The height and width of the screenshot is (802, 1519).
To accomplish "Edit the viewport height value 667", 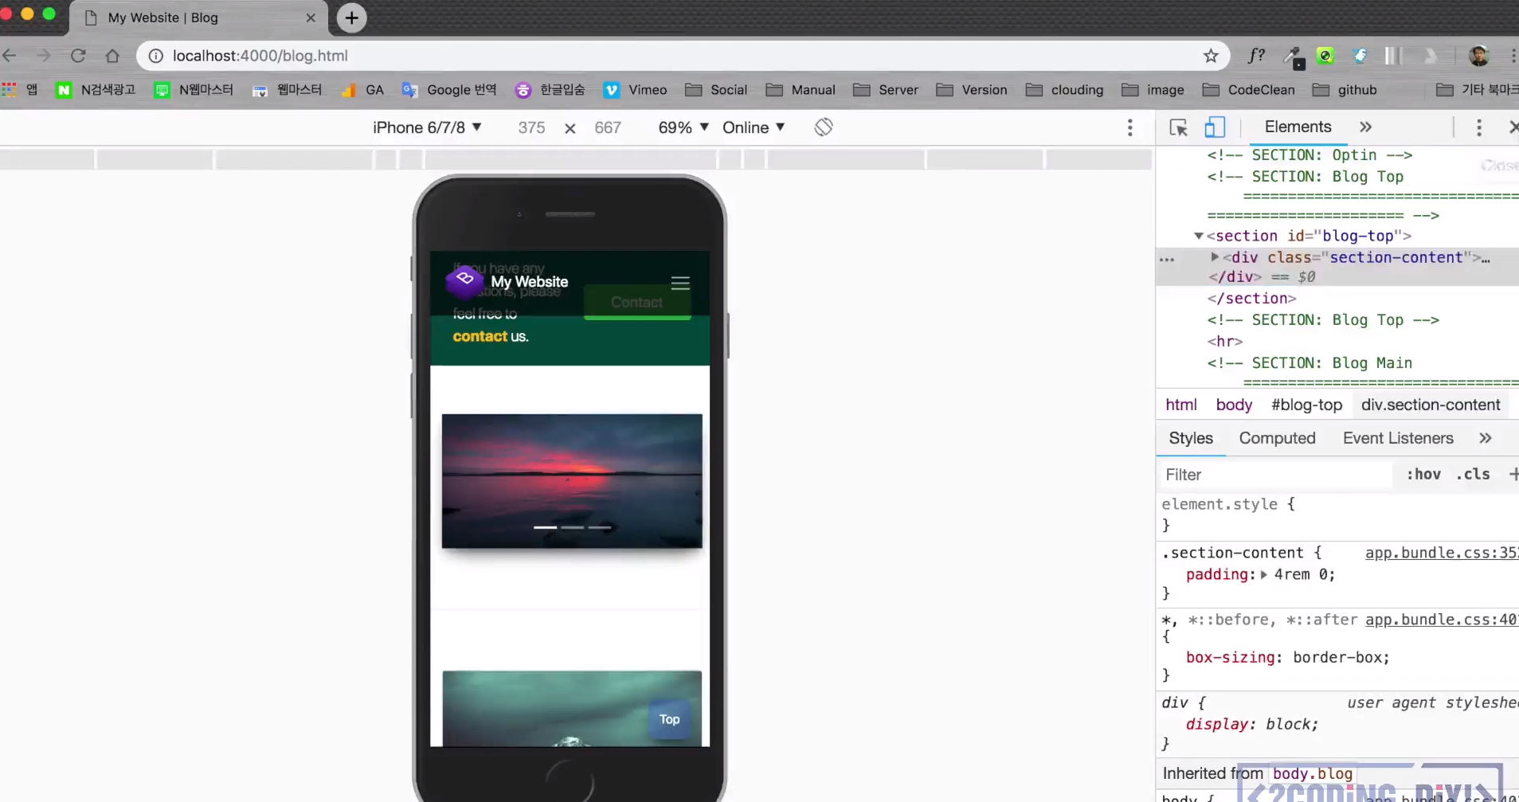I will click(608, 127).
